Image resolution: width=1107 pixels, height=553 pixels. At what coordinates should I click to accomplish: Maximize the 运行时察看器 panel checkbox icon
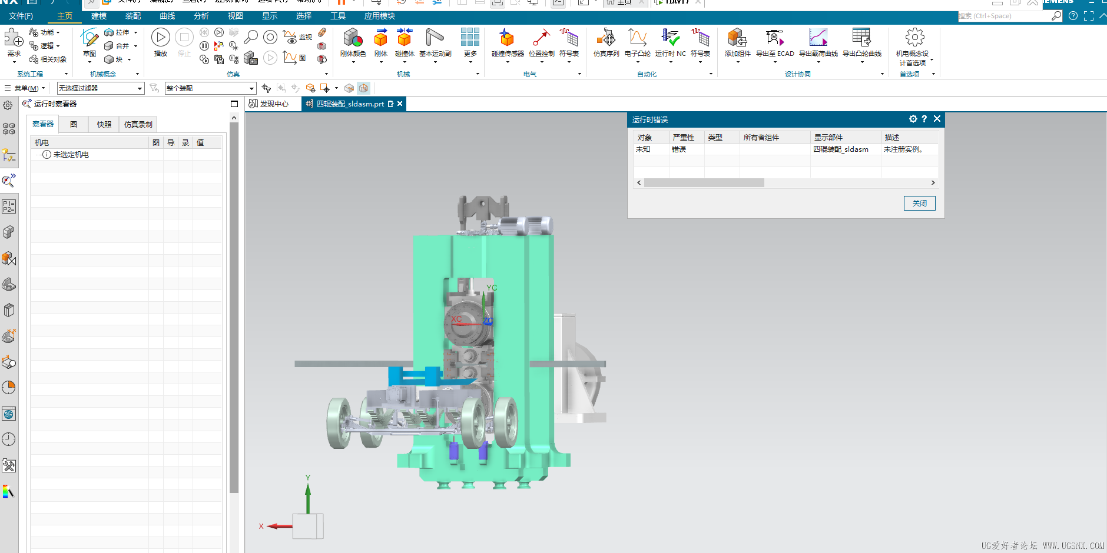234,104
